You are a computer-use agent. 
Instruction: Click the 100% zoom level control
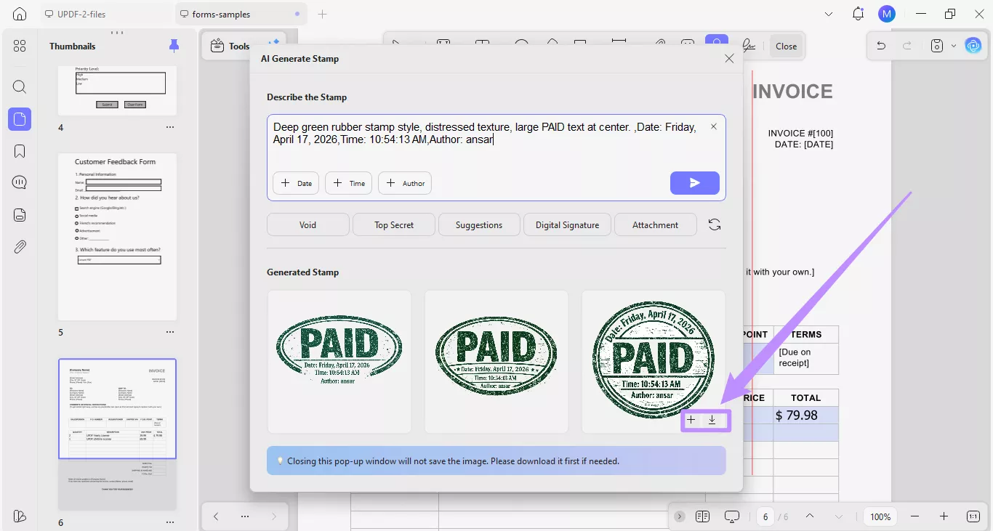880,516
